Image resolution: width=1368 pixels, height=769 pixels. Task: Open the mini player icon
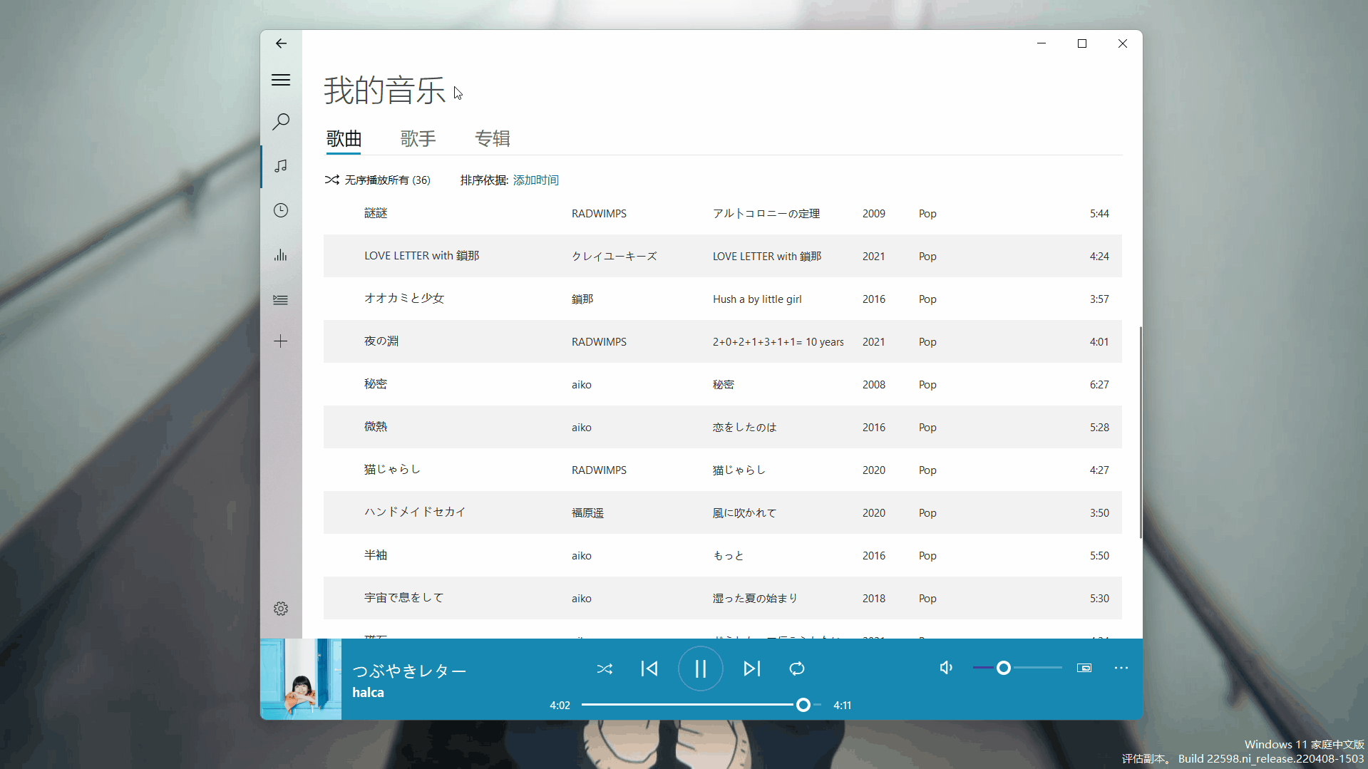[x=1084, y=668]
